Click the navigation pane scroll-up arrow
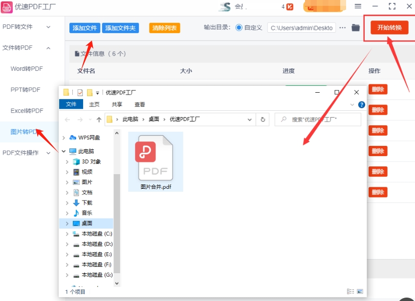The image size is (415, 301). [x=117, y=133]
